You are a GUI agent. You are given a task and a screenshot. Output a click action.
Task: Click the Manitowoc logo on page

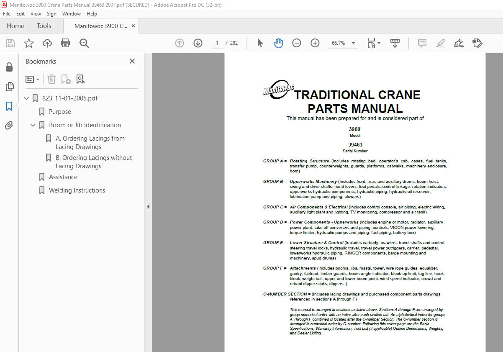(278, 89)
